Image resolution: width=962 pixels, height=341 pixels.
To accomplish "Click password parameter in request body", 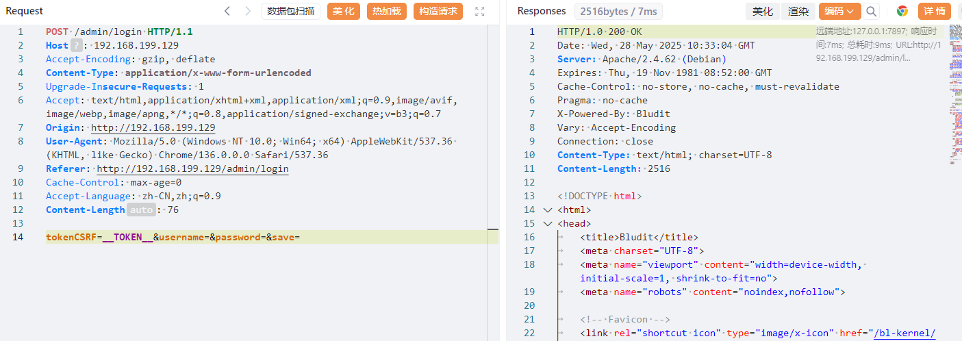I will coord(238,237).
